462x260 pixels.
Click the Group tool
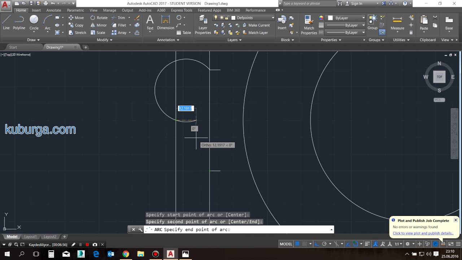372,22
